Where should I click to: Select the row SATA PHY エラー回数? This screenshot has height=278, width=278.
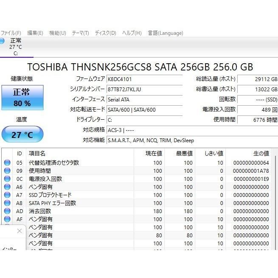click(137, 203)
